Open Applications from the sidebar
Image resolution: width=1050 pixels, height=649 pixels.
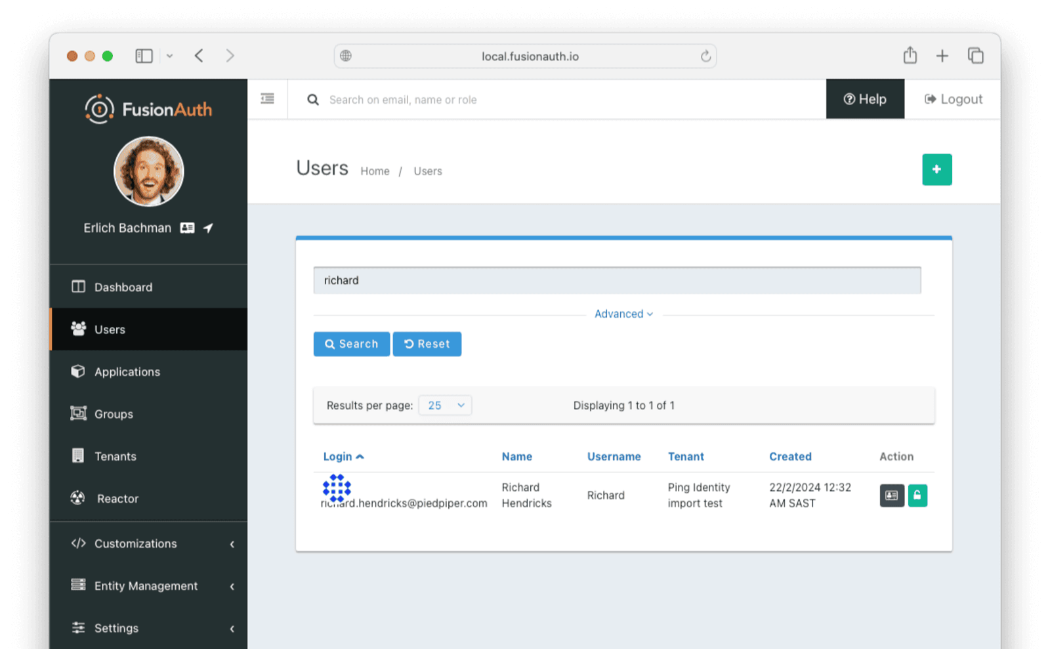pos(127,371)
